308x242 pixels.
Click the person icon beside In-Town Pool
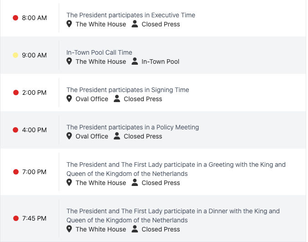click(x=135, y=62)
